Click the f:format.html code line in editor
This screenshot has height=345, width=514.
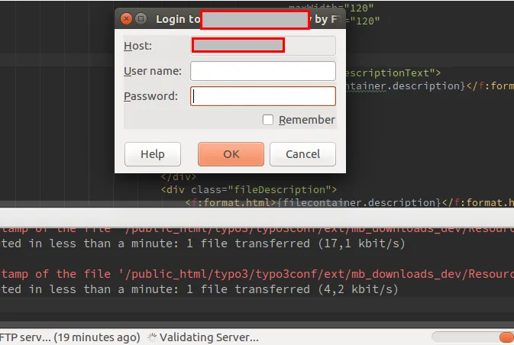(x=350, y=202)
